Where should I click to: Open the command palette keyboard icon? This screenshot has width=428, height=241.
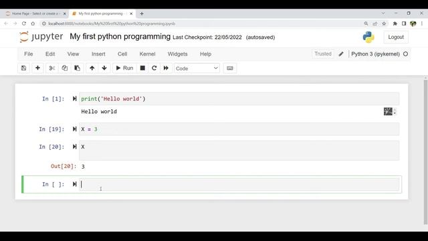(x=230, y=68)
